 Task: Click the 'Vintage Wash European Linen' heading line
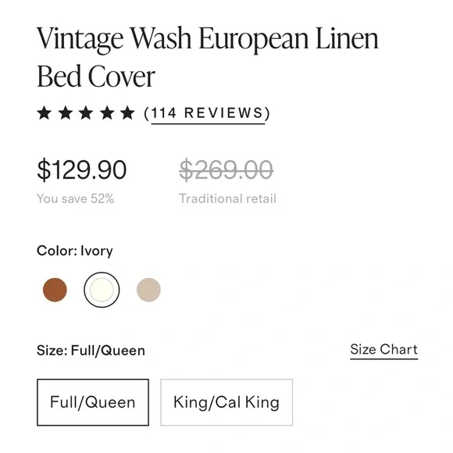point(208,39)
